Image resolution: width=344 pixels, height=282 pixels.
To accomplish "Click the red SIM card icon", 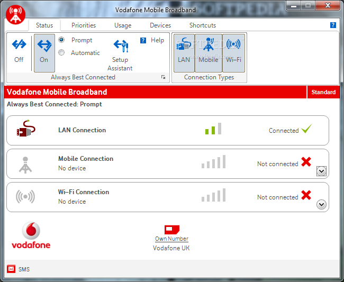I will [x=172, y=230].
